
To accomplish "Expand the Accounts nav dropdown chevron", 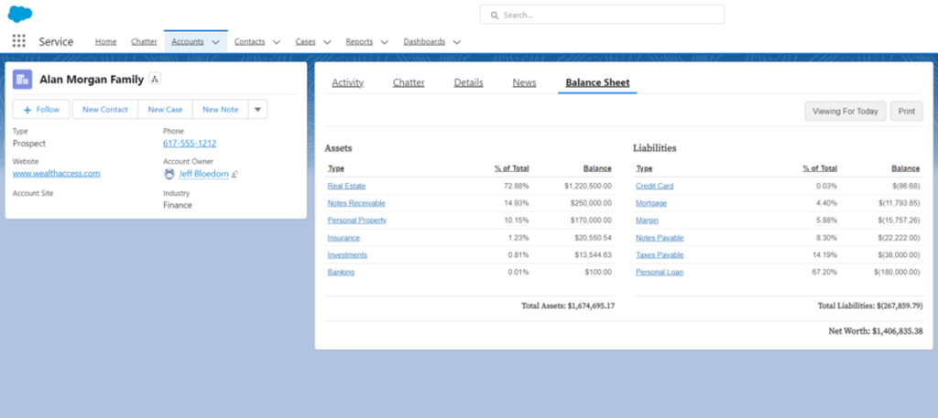I will [x=216, y=42].
